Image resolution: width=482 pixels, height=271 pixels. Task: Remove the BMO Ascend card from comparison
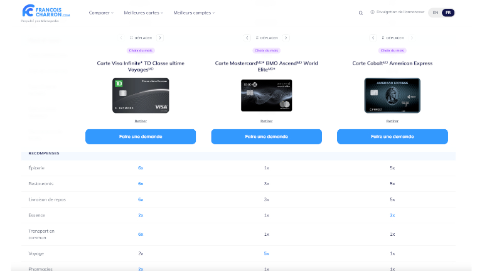tap(267, 121)
